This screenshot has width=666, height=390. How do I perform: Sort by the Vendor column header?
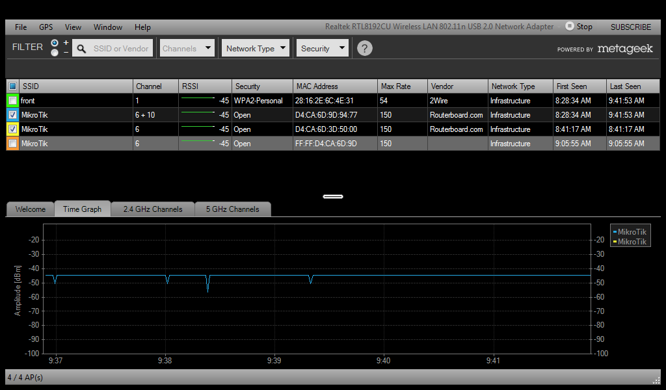pos(458,86)
